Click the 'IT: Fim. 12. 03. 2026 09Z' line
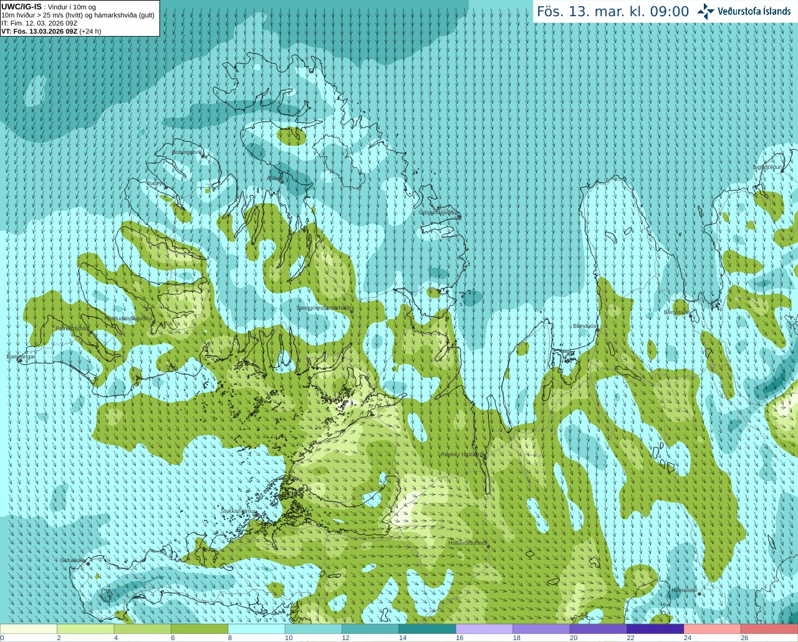 point(39,23)
